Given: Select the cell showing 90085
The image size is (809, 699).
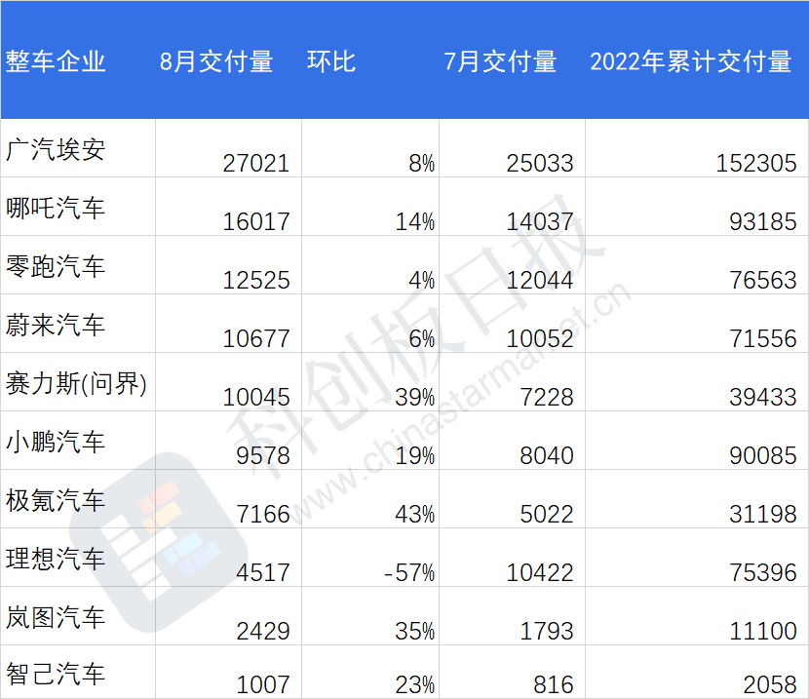Looking at the screenshot, I should (762, 455).
